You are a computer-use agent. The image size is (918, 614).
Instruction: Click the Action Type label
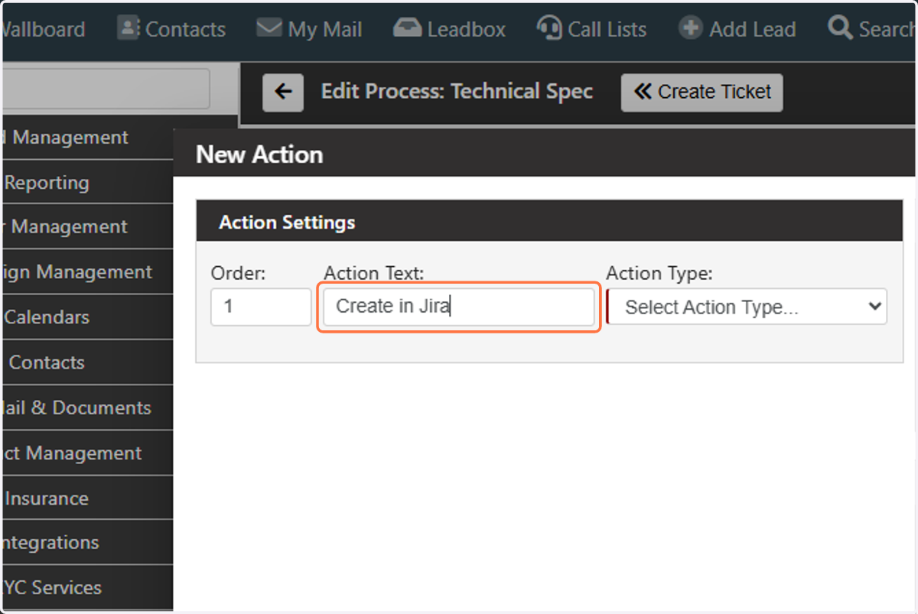point(659,273)
